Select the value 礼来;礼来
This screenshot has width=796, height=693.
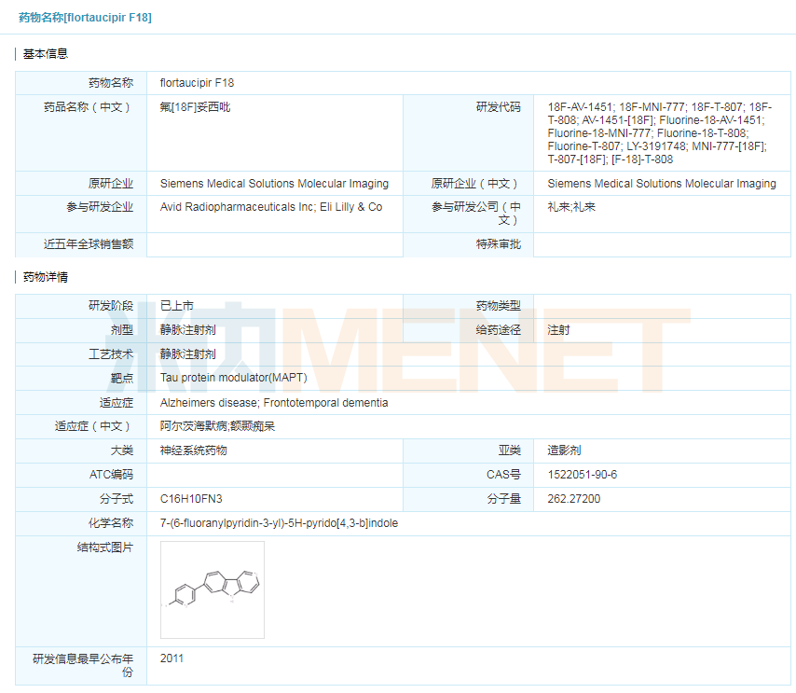coord(571,207)
